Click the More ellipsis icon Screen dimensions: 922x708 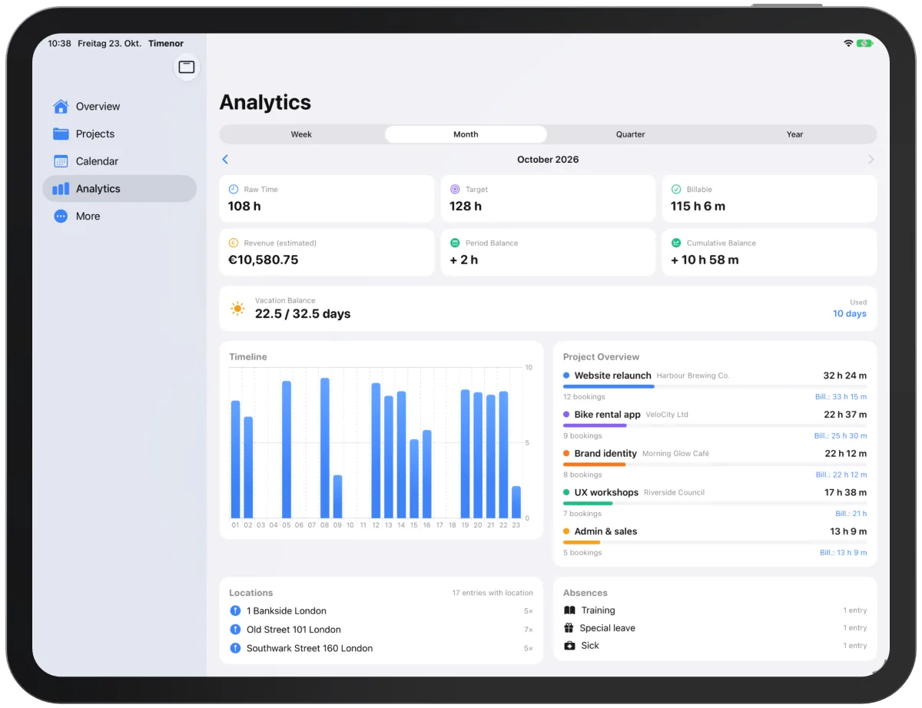61,217
